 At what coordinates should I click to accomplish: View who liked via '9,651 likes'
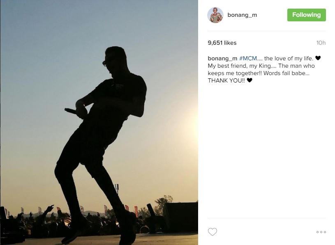point(222,43)
